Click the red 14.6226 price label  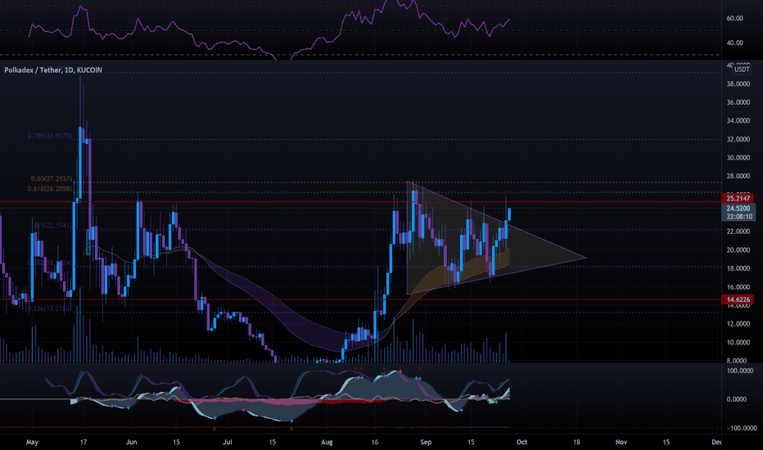(738, 299)
